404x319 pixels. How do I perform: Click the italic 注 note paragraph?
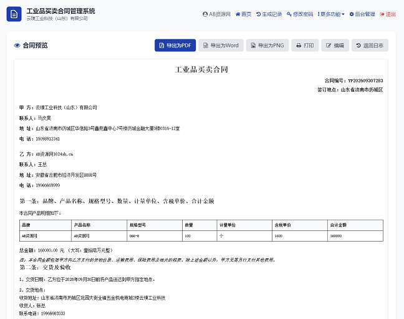click(x=147, y=260)
